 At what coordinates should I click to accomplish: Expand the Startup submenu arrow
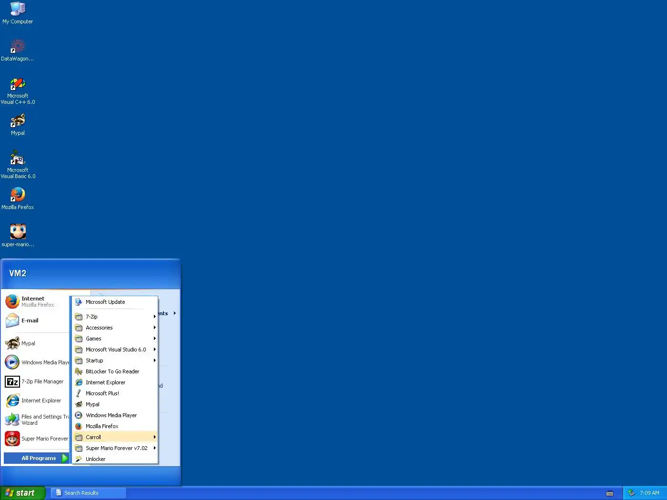[x=154, y=360]
